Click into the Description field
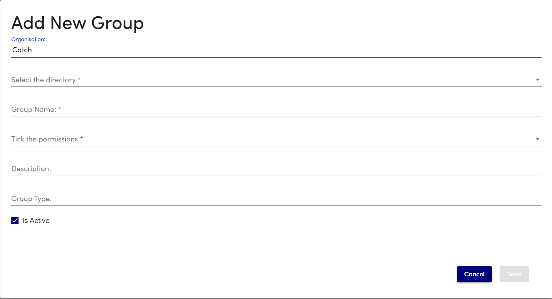552x299 pixels. 276,169
